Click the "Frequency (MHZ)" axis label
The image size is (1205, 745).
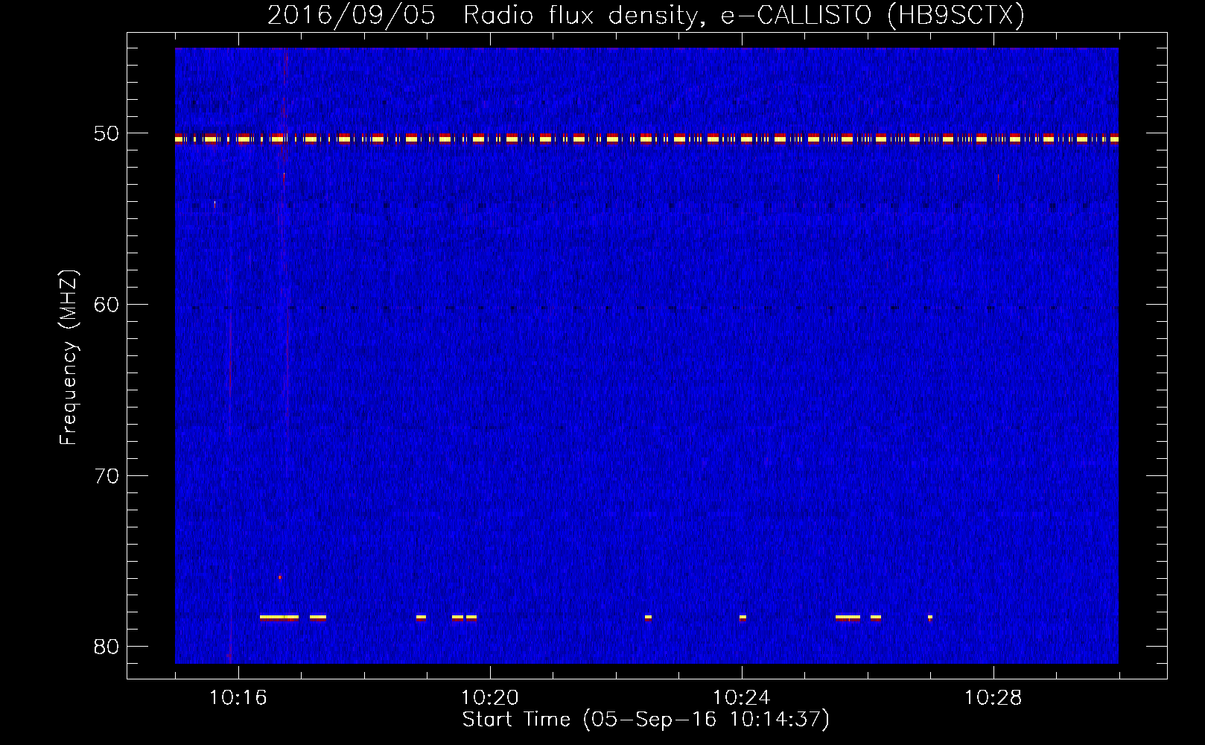coord(69,358)
